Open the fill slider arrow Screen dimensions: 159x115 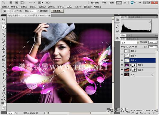(156, 47)
